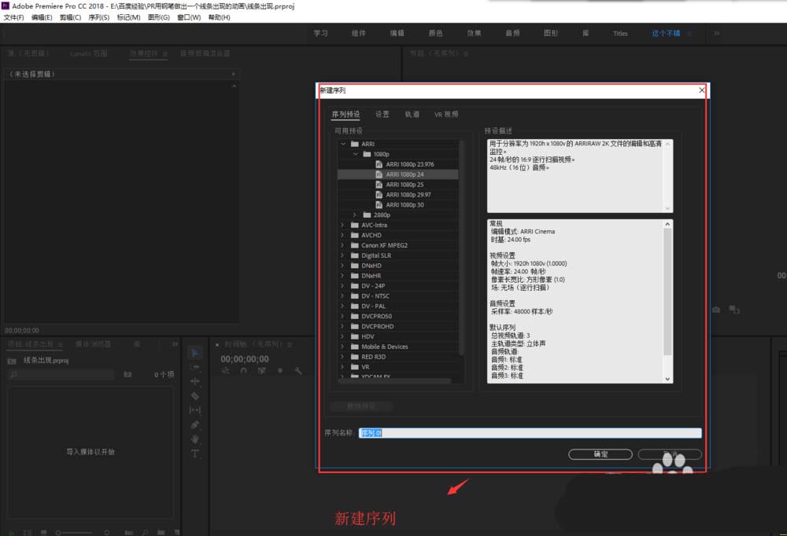Click the ARRI 1080p 30 preset icon

pos(379,205)
